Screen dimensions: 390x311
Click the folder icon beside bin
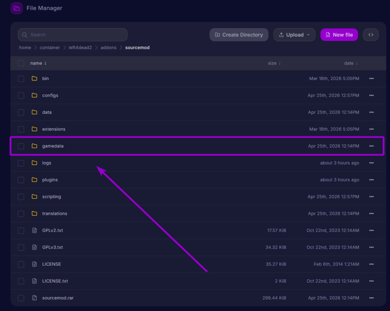34,78
